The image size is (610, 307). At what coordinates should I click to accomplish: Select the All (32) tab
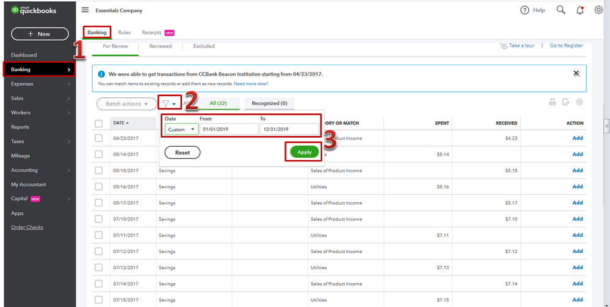(218, 103)
